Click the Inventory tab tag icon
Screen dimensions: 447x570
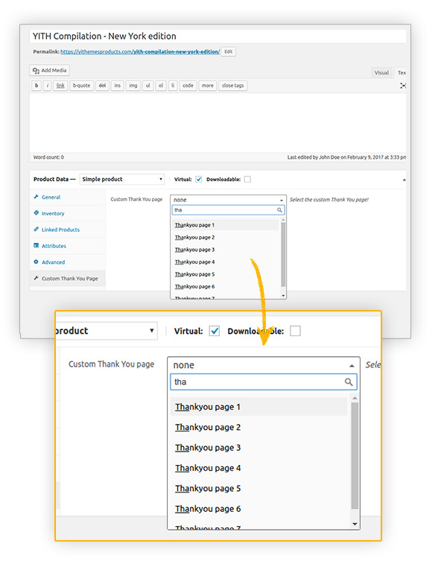pos(37,212)
